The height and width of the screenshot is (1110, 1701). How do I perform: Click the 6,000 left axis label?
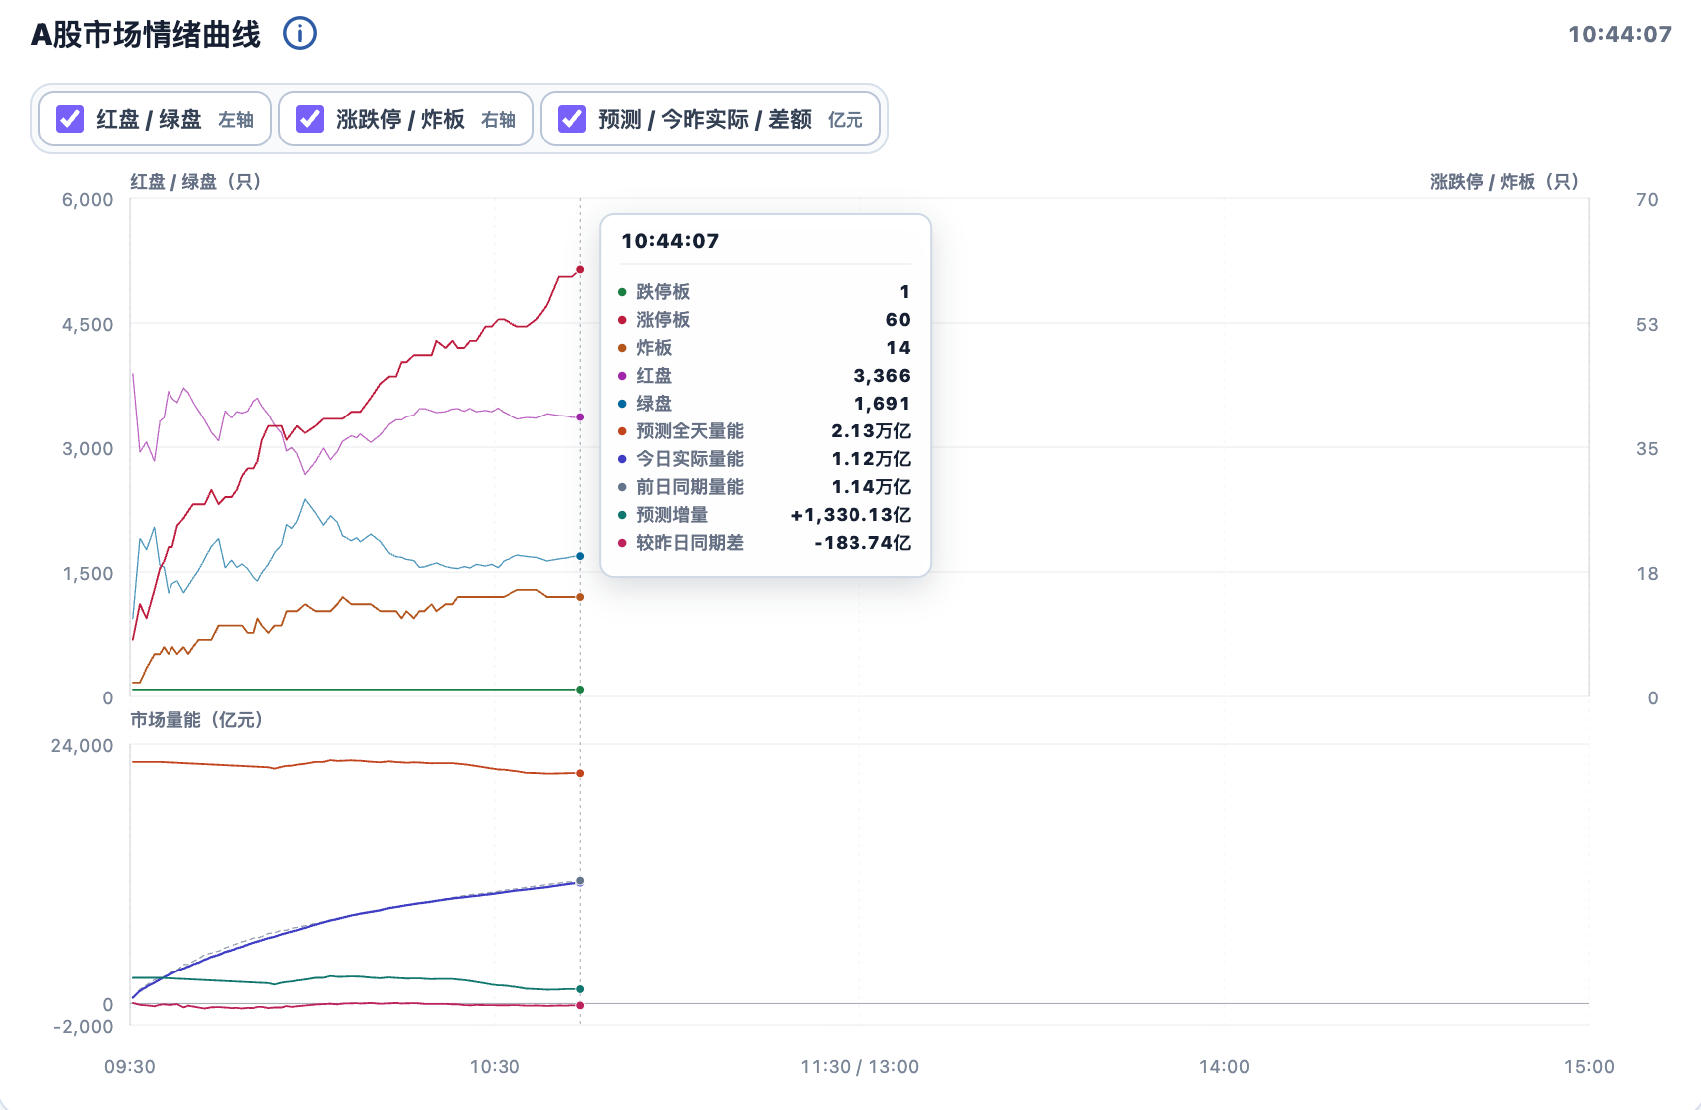(88, 200)
